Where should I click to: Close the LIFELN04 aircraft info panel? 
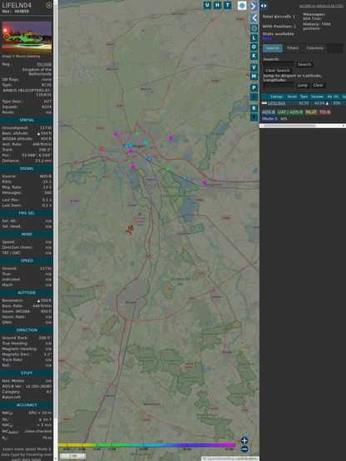click(49, 5)
